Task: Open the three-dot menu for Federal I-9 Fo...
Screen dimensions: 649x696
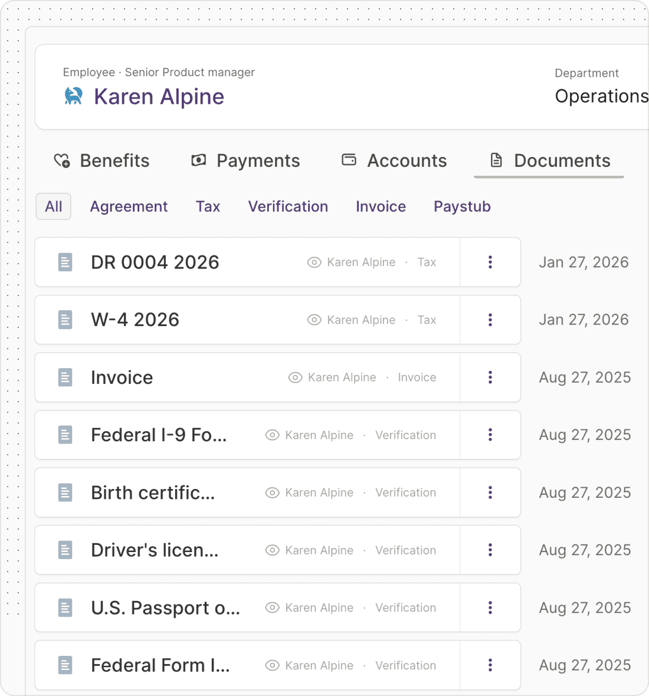Action: (490, 435)
